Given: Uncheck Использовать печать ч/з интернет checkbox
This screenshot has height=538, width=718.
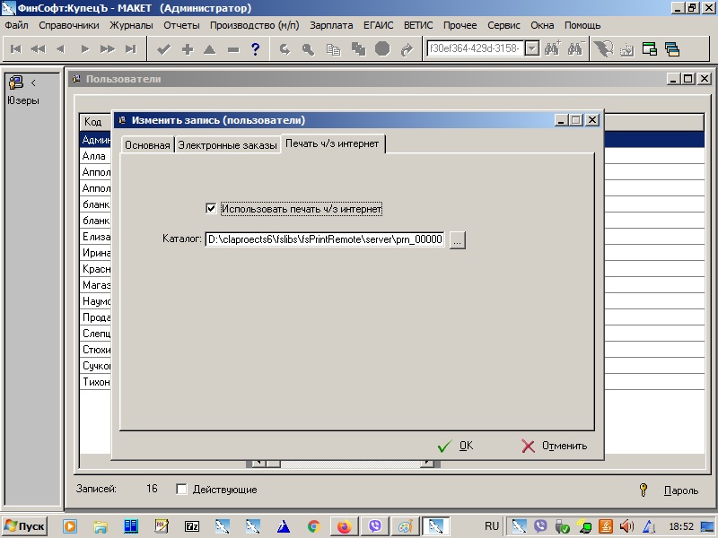Looking at the screenshot, I should (211, 209).
